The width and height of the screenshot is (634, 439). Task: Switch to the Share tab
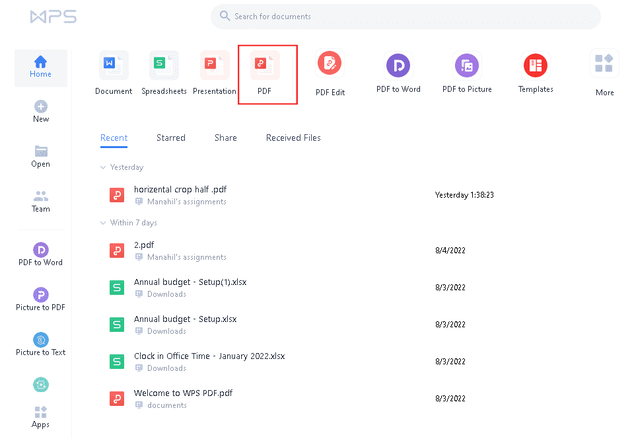pyautogui.click(x=226, y=138)
